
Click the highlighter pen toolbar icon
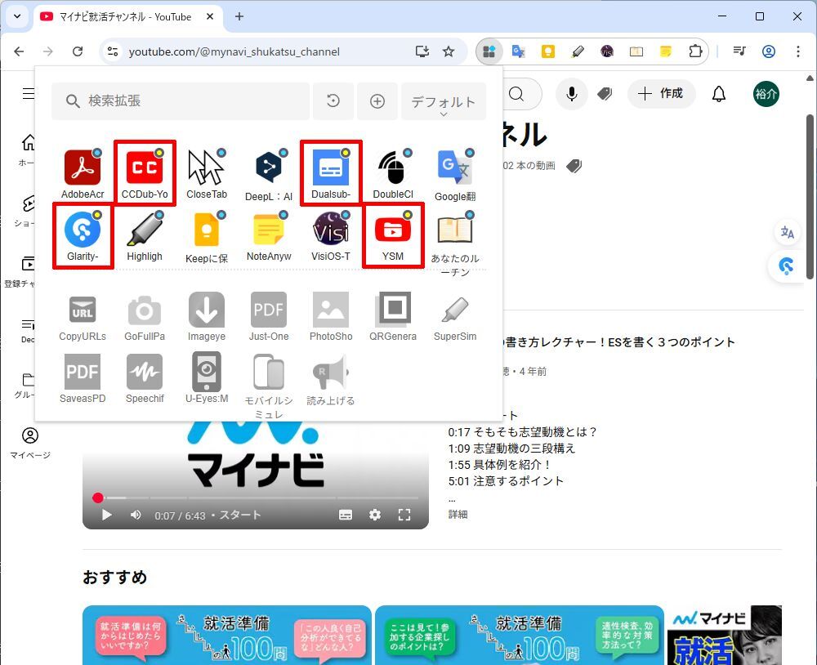click(578, 51)
